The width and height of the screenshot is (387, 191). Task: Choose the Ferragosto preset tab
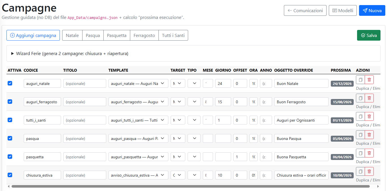click(144, 36)
